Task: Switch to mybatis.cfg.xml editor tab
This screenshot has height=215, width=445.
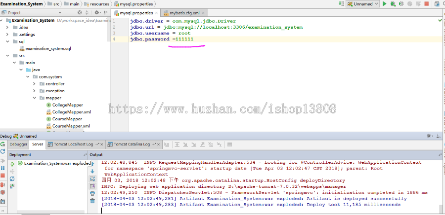Action: pos(185,13)
